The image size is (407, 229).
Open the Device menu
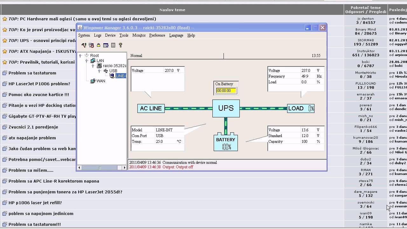pyautogui.click(x=110, y=35)
